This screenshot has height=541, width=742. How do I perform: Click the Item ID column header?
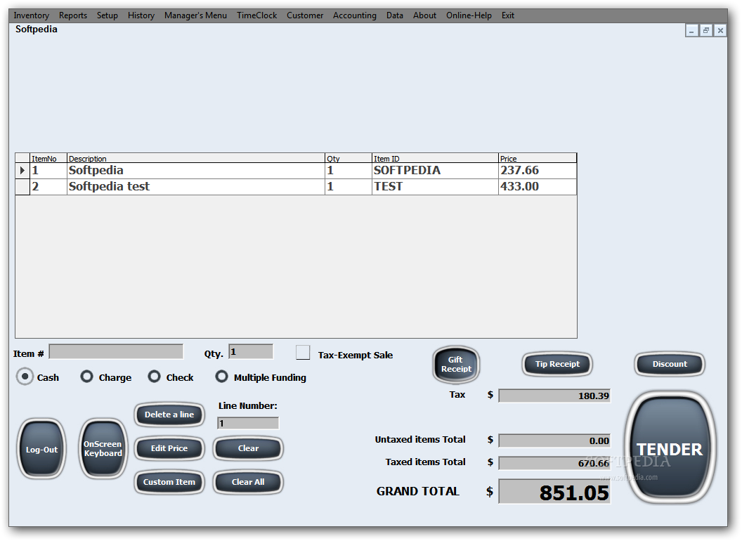click(436, 158)
